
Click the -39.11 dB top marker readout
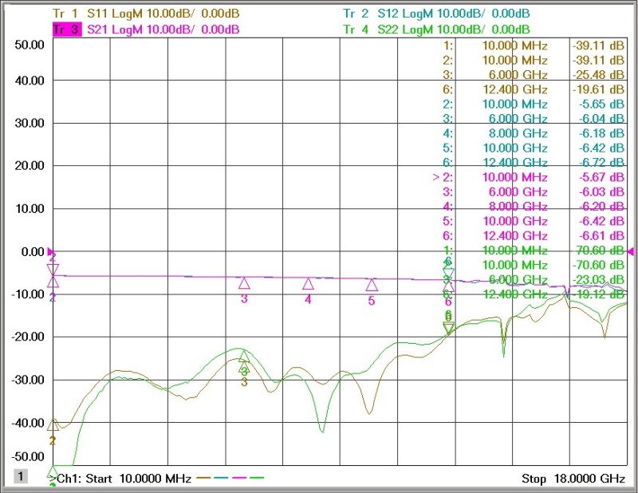[x=598, y=45]
